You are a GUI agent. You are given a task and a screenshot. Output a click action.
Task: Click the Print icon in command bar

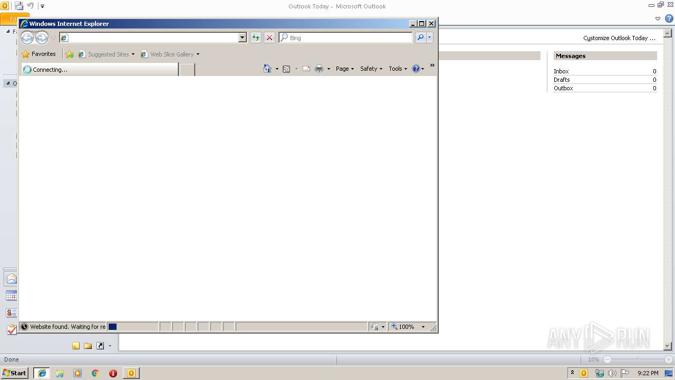pyautogui.click(x=319, y=69)
